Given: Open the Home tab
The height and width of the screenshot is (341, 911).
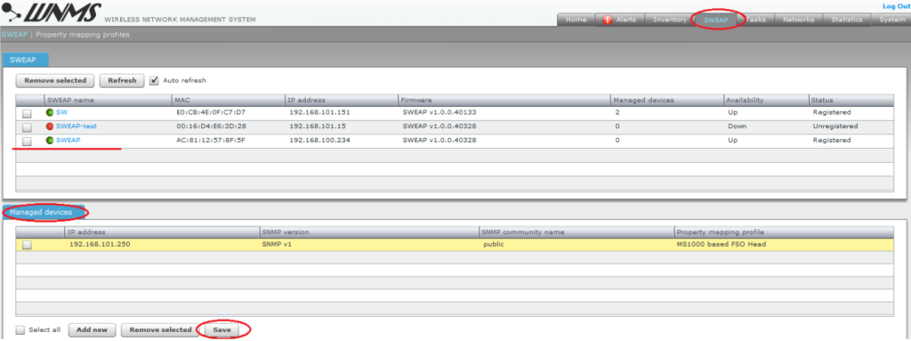Looking at the screenshot, I should (x=576, y=20).
